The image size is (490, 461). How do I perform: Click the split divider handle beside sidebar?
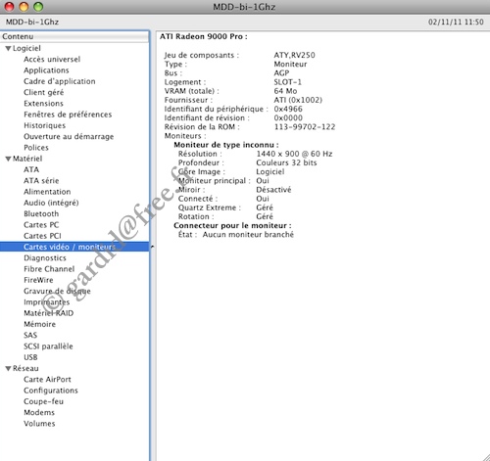pyautogui.click(x=152, y=247)
